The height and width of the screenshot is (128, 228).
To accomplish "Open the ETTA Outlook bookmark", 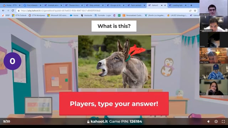I will point(19,15).
